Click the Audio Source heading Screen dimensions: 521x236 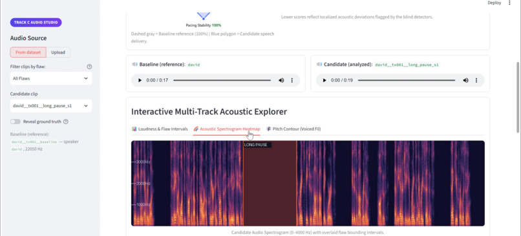coord(28,38)
